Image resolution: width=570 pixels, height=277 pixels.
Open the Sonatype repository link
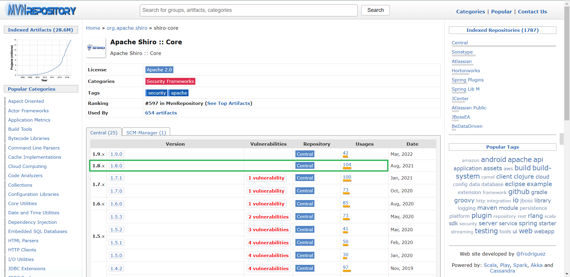(x=462, y=52)
